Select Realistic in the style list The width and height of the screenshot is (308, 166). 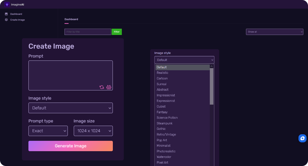click(182, 73)
